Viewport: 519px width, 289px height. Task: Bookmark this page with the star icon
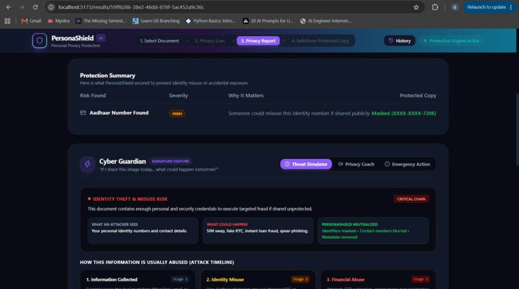pyautogui.click(x=416, y=7)
